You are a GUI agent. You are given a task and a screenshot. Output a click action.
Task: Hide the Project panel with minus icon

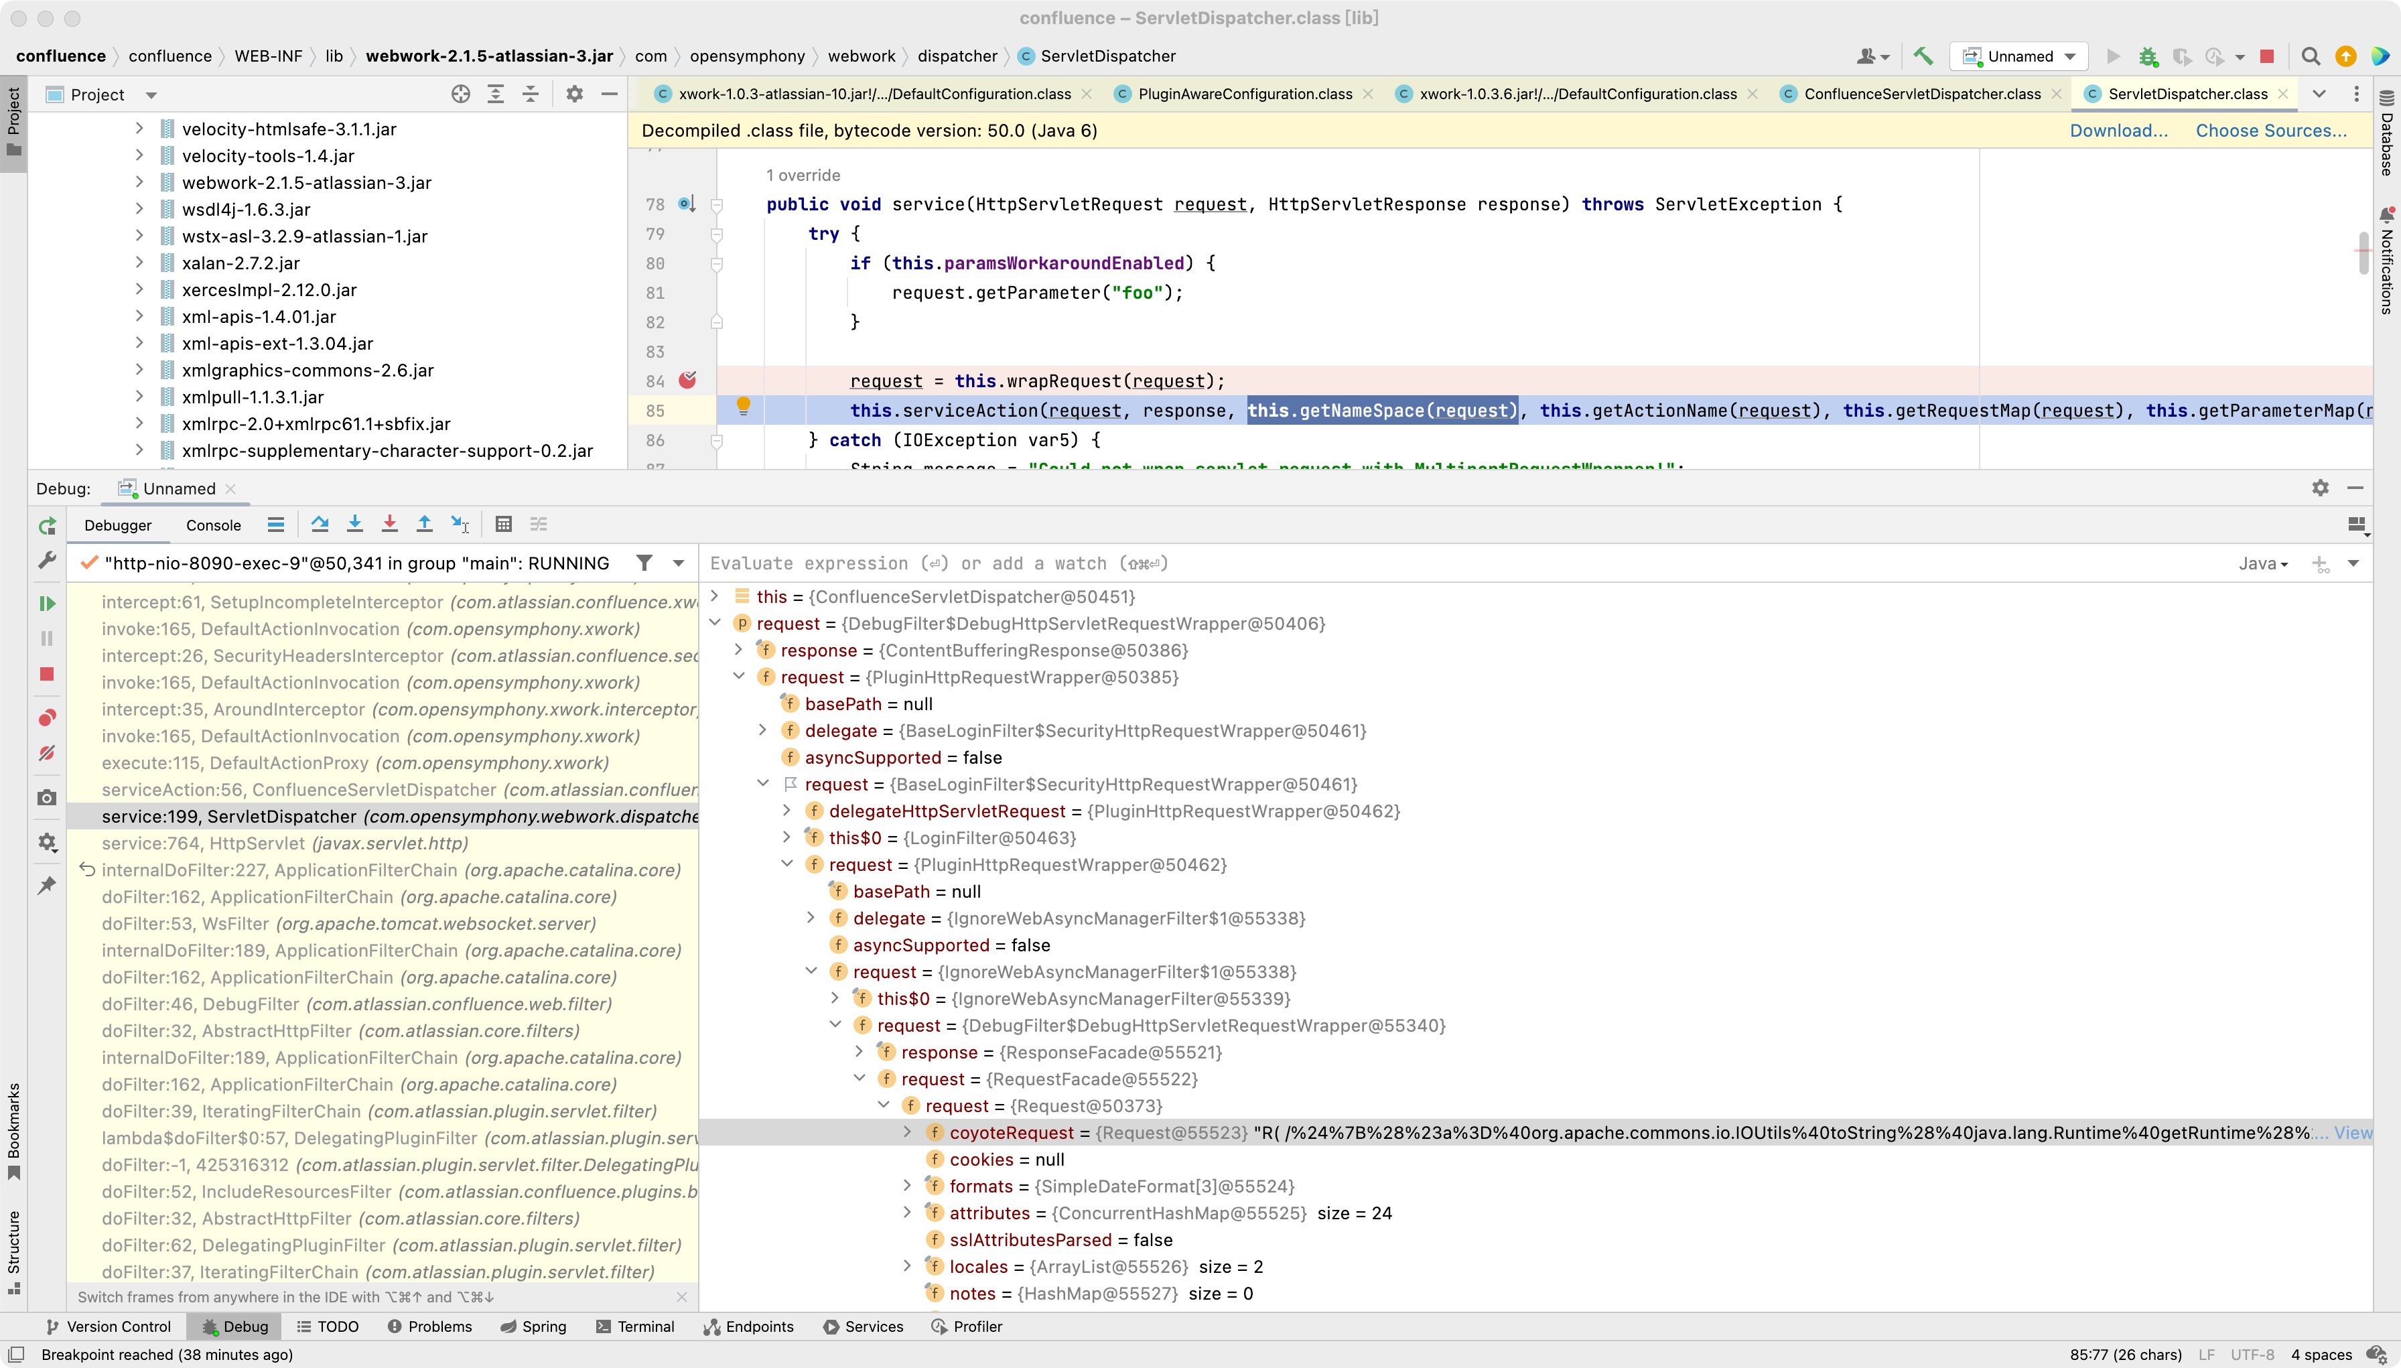click(x=610, y=94)
